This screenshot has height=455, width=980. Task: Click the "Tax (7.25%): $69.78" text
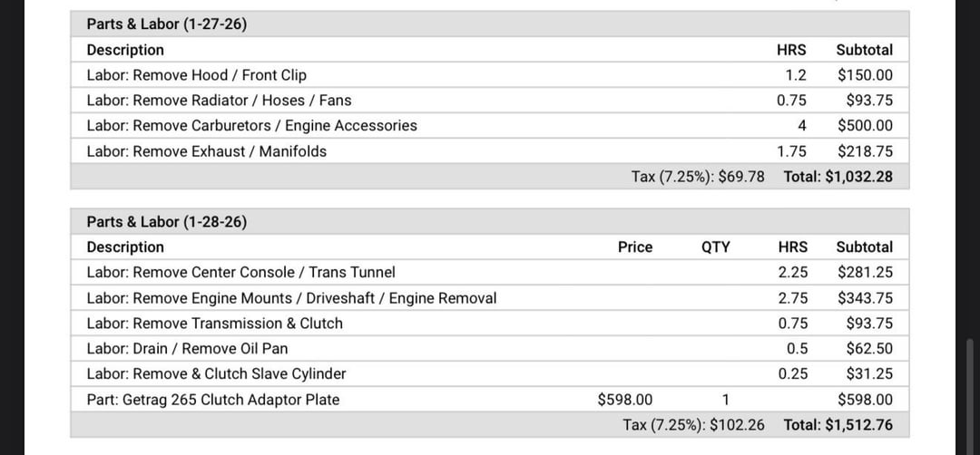click(x=698, y=177)
